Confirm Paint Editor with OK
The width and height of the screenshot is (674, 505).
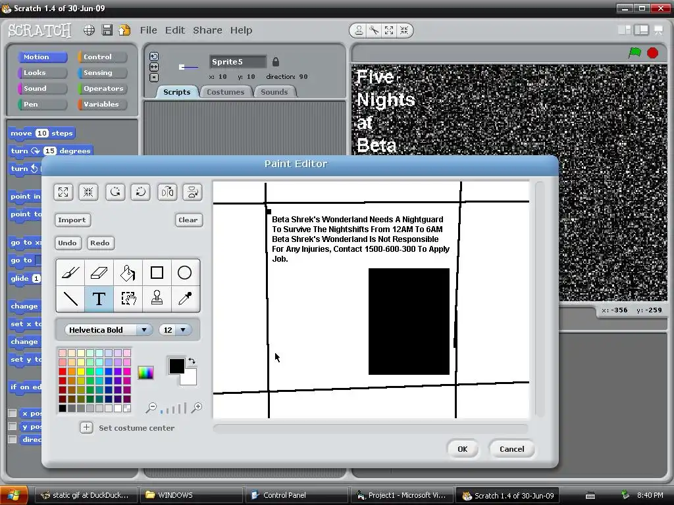point(463,448)
